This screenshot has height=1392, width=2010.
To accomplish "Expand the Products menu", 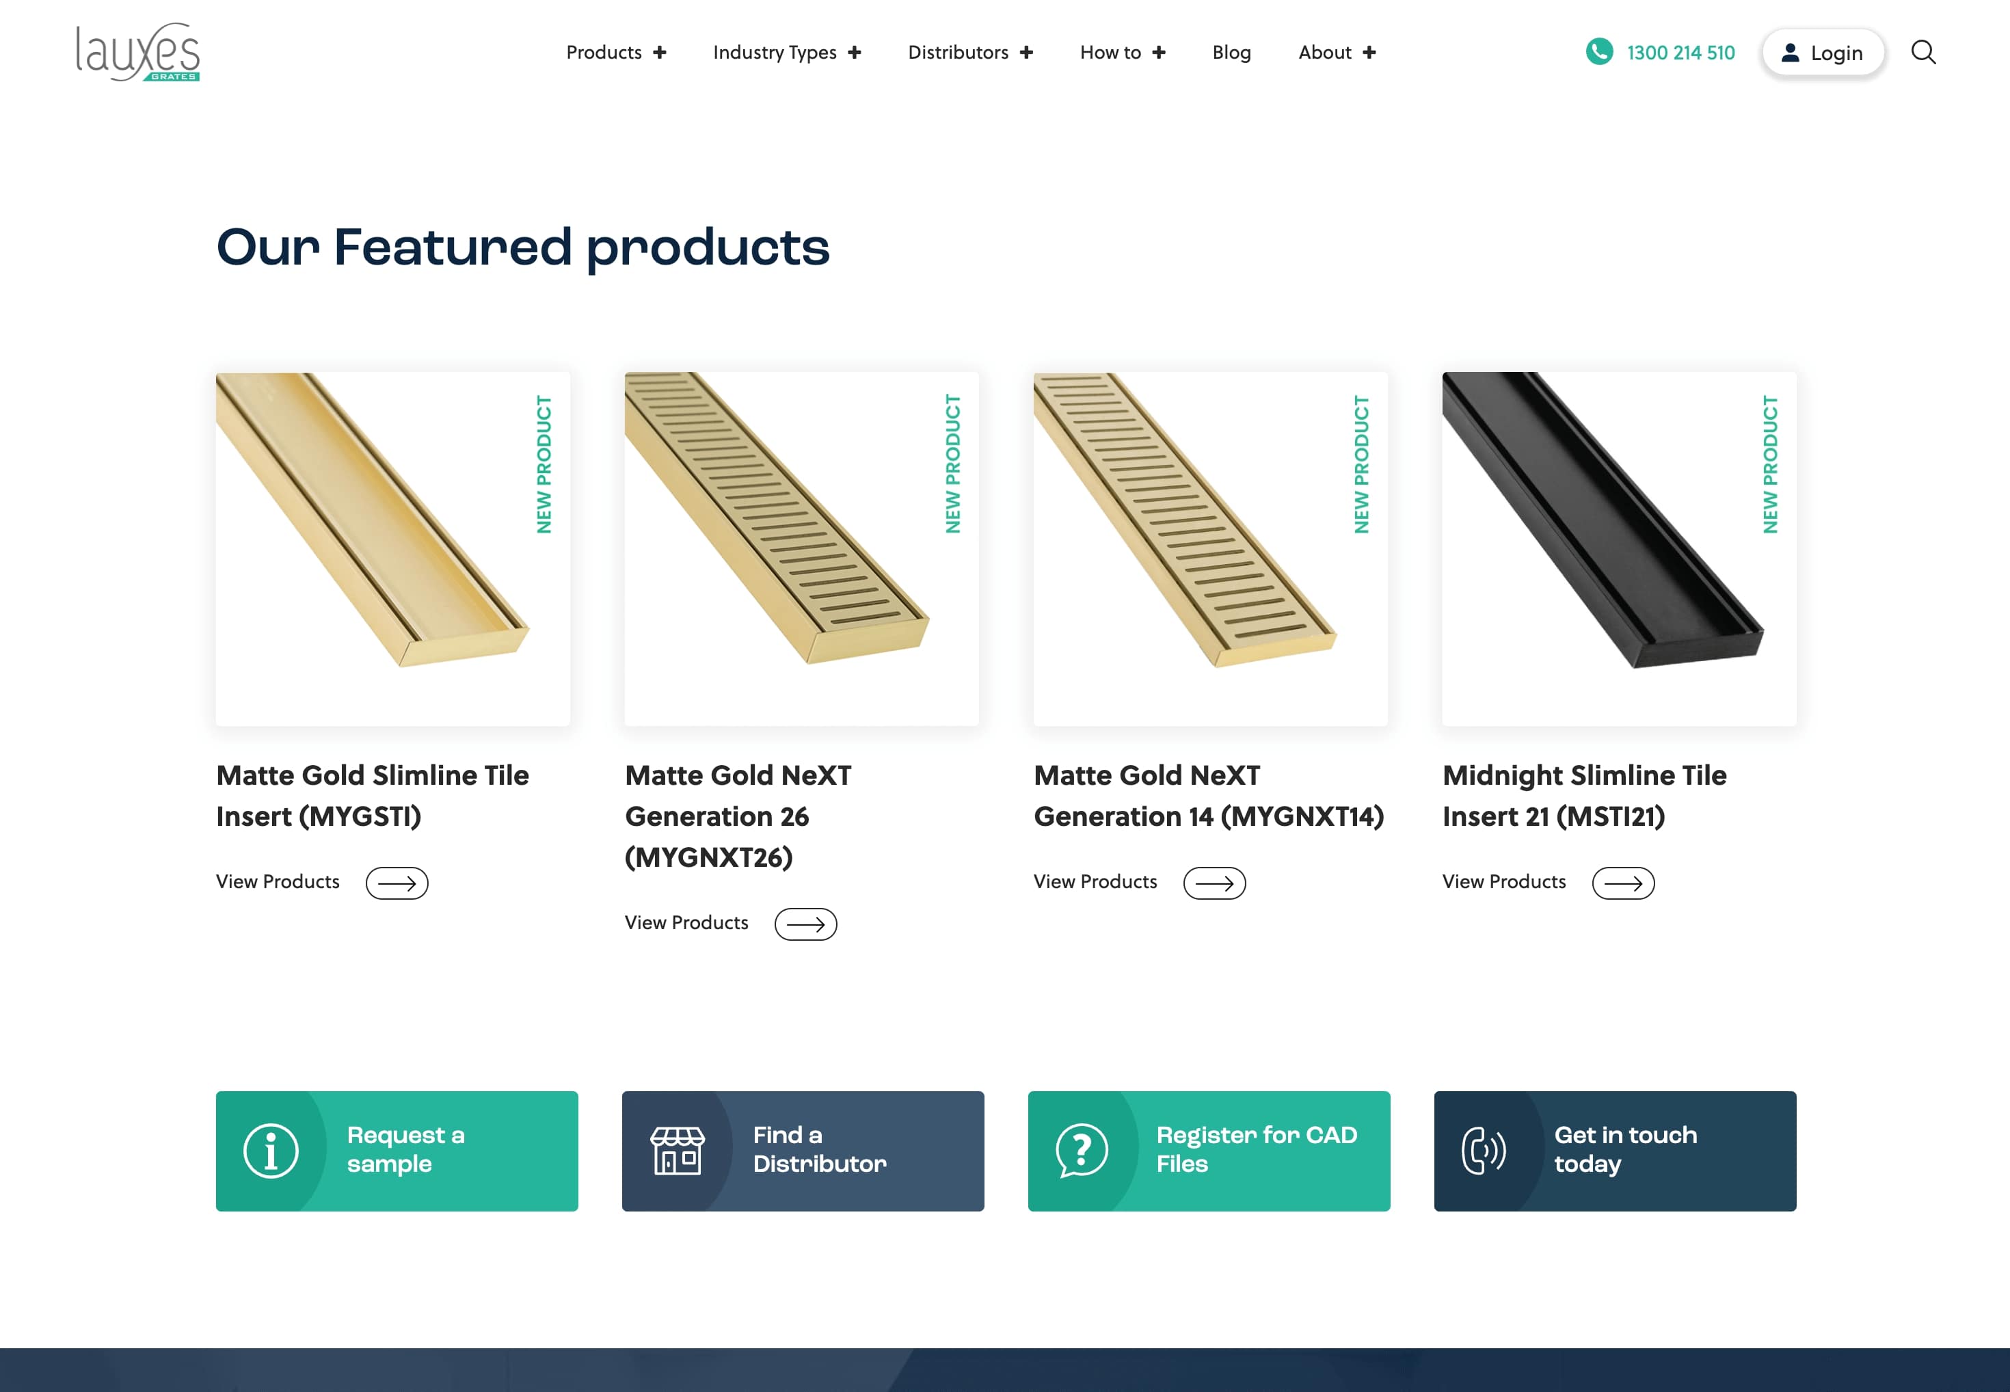I will (615, 53).
